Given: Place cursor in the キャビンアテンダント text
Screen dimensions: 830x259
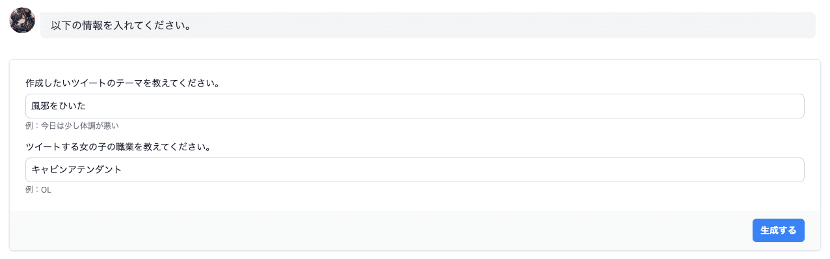Looking at the screenshot, I should coord(77,170).
